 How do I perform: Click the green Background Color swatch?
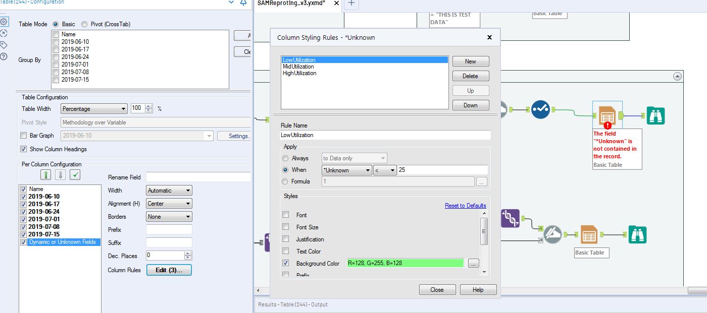pyautogui.click(x=406, y=263)
